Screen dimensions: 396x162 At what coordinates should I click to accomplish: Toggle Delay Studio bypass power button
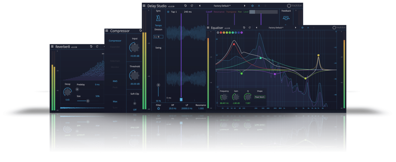click(252, 6)
